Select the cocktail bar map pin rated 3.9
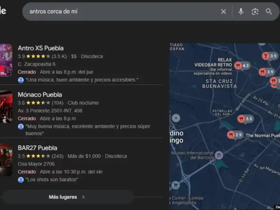Viewport: 280px width, 210px height. click(270, 56)
